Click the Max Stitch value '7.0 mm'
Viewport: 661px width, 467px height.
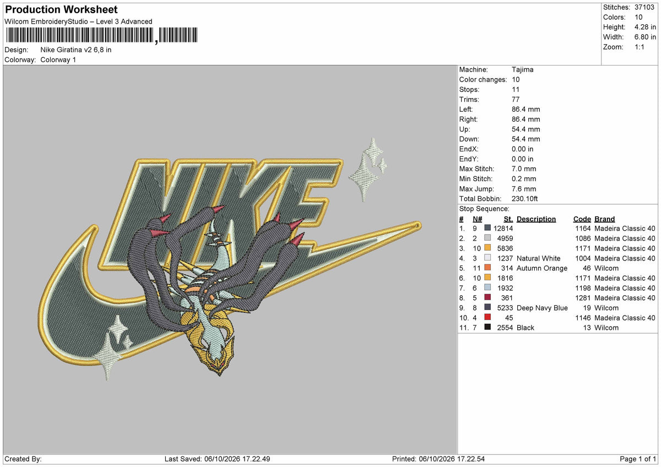pyautogui.click(x=524, y=169)
